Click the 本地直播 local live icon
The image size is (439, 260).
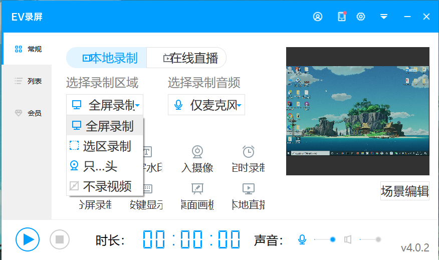click(x=249, y=189)
